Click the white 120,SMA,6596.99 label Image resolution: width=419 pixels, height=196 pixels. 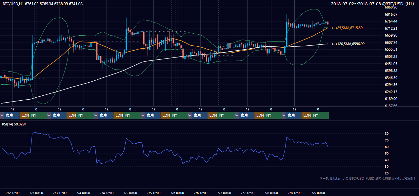[x=348, y=44]
